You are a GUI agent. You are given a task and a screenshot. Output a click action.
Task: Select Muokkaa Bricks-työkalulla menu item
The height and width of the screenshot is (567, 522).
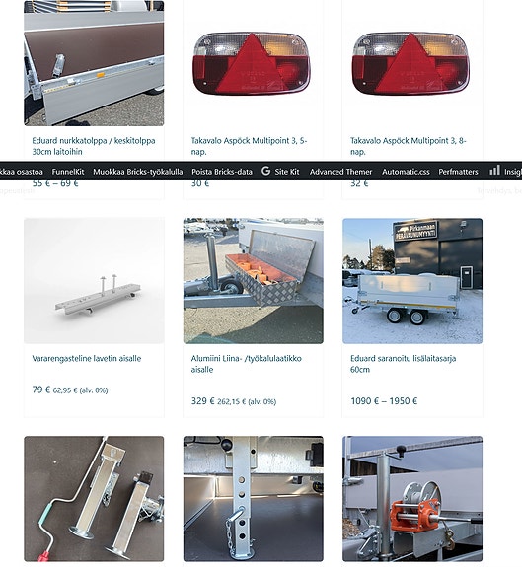pyautogui.click(x=138, y=172)
